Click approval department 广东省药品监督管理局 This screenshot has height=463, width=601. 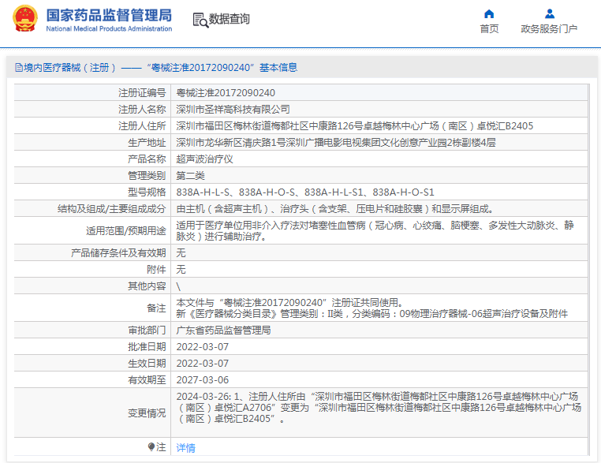click(x=223, y=330)
